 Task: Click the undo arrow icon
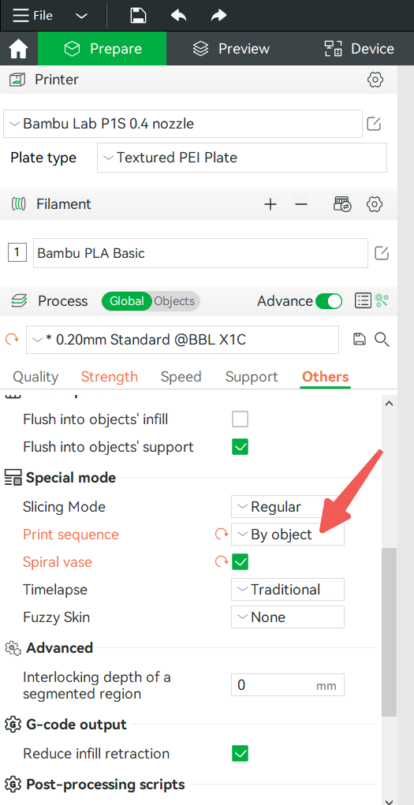coord(178,16)
